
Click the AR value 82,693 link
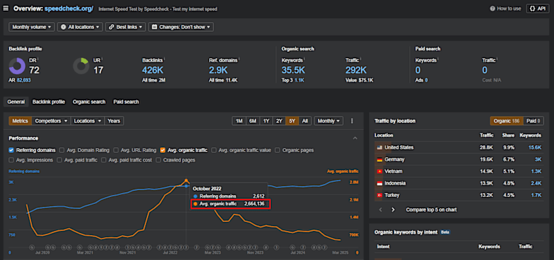[24, 80]
